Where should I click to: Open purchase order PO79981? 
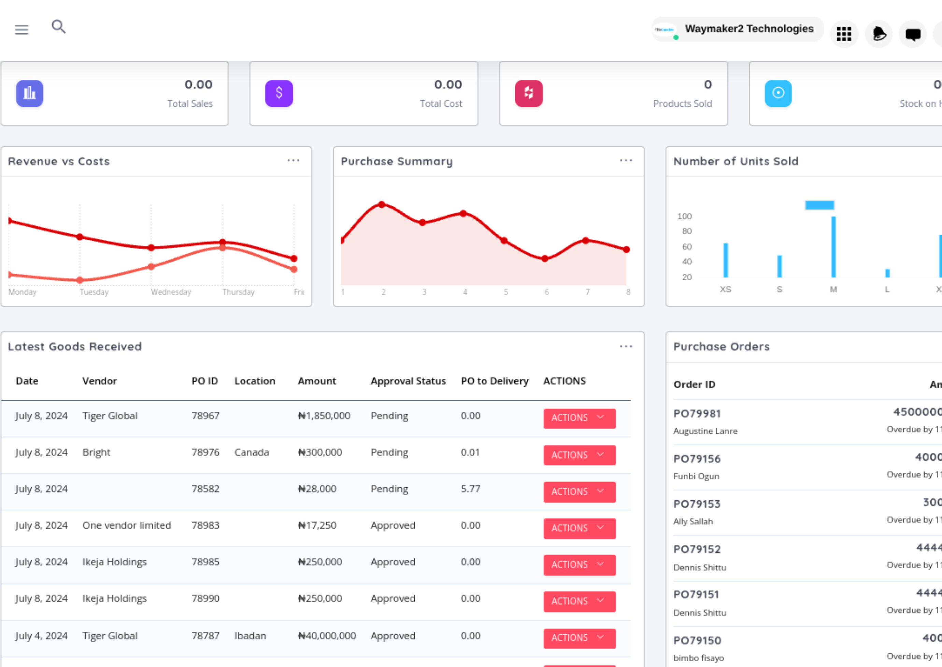point(697,414)
